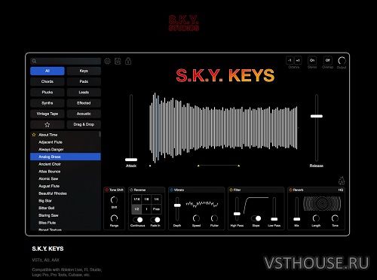Click the Tone Shift Shift knob
This screenshot has width=377, height=280.
point(114,200)
